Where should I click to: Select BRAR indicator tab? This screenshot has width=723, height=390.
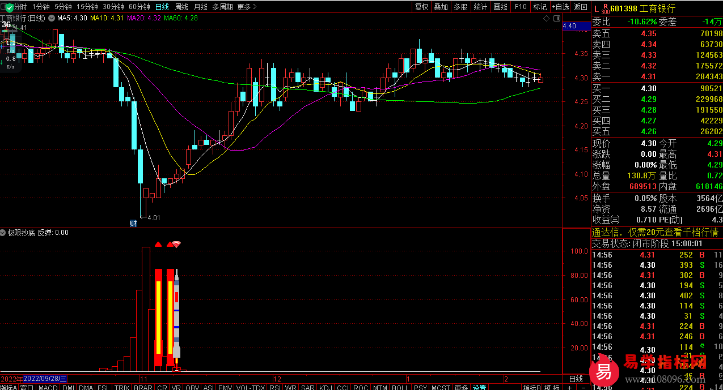tap(142, 387)
